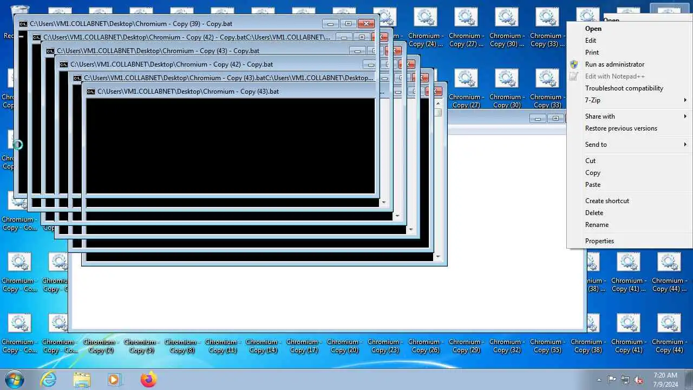Click cmd icon of Copy (39) - Copy.bat window
Image resolution: width=693 pixels, height=390 pixels.
[x=23, y=24]
